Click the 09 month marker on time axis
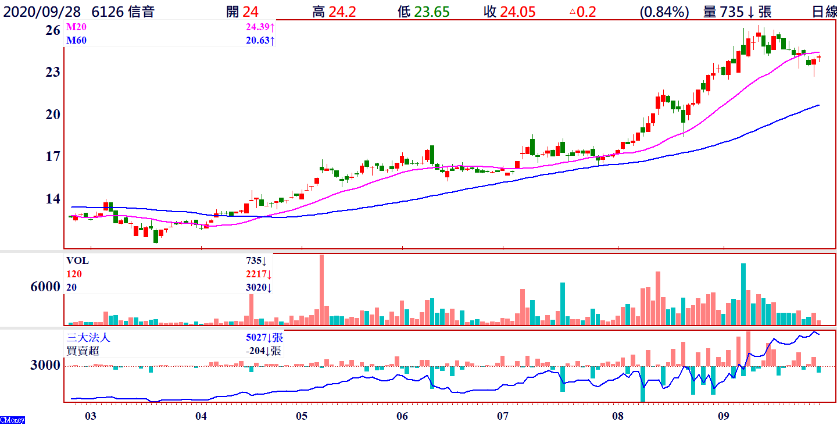Screen dimensions: 837x436 (724, 416)
